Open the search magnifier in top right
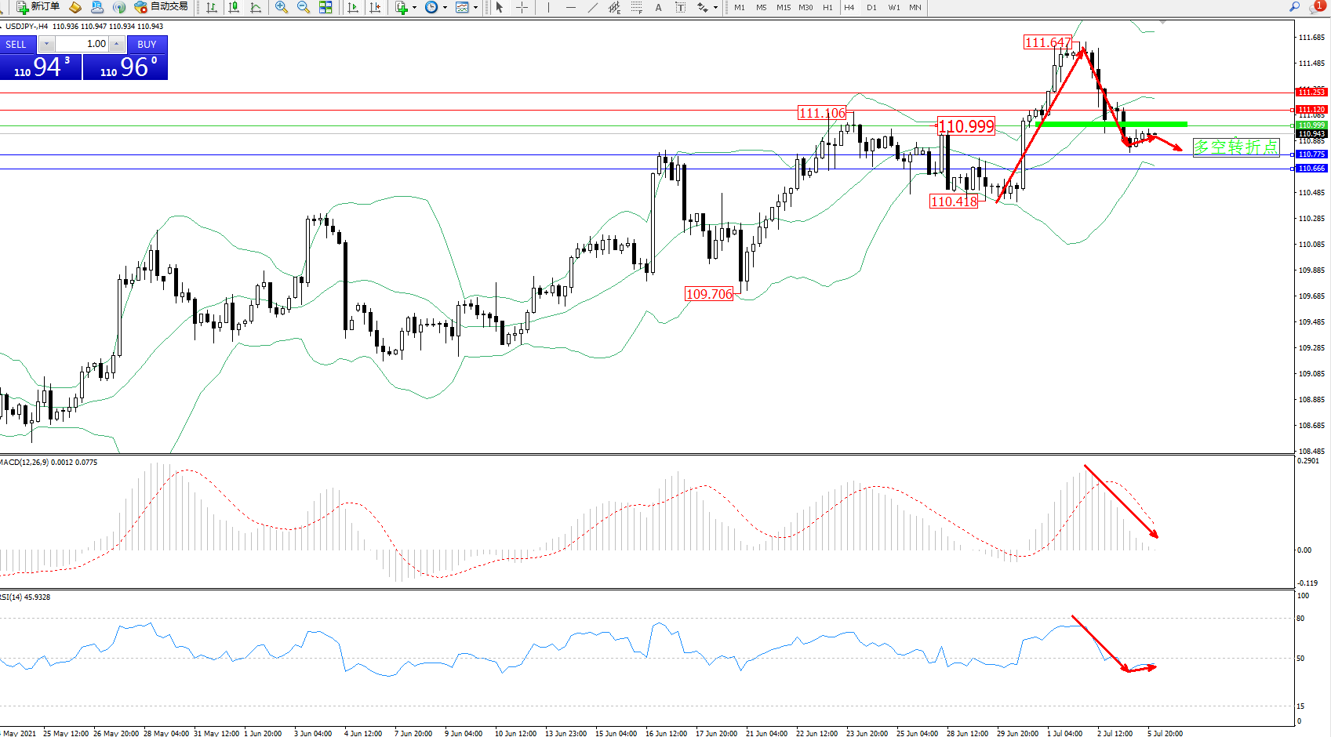The width and height of the screenshot is (1331, 737). [1294, 7]
